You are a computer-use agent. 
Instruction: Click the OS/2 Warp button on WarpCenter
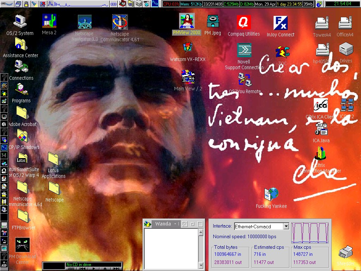7,4
